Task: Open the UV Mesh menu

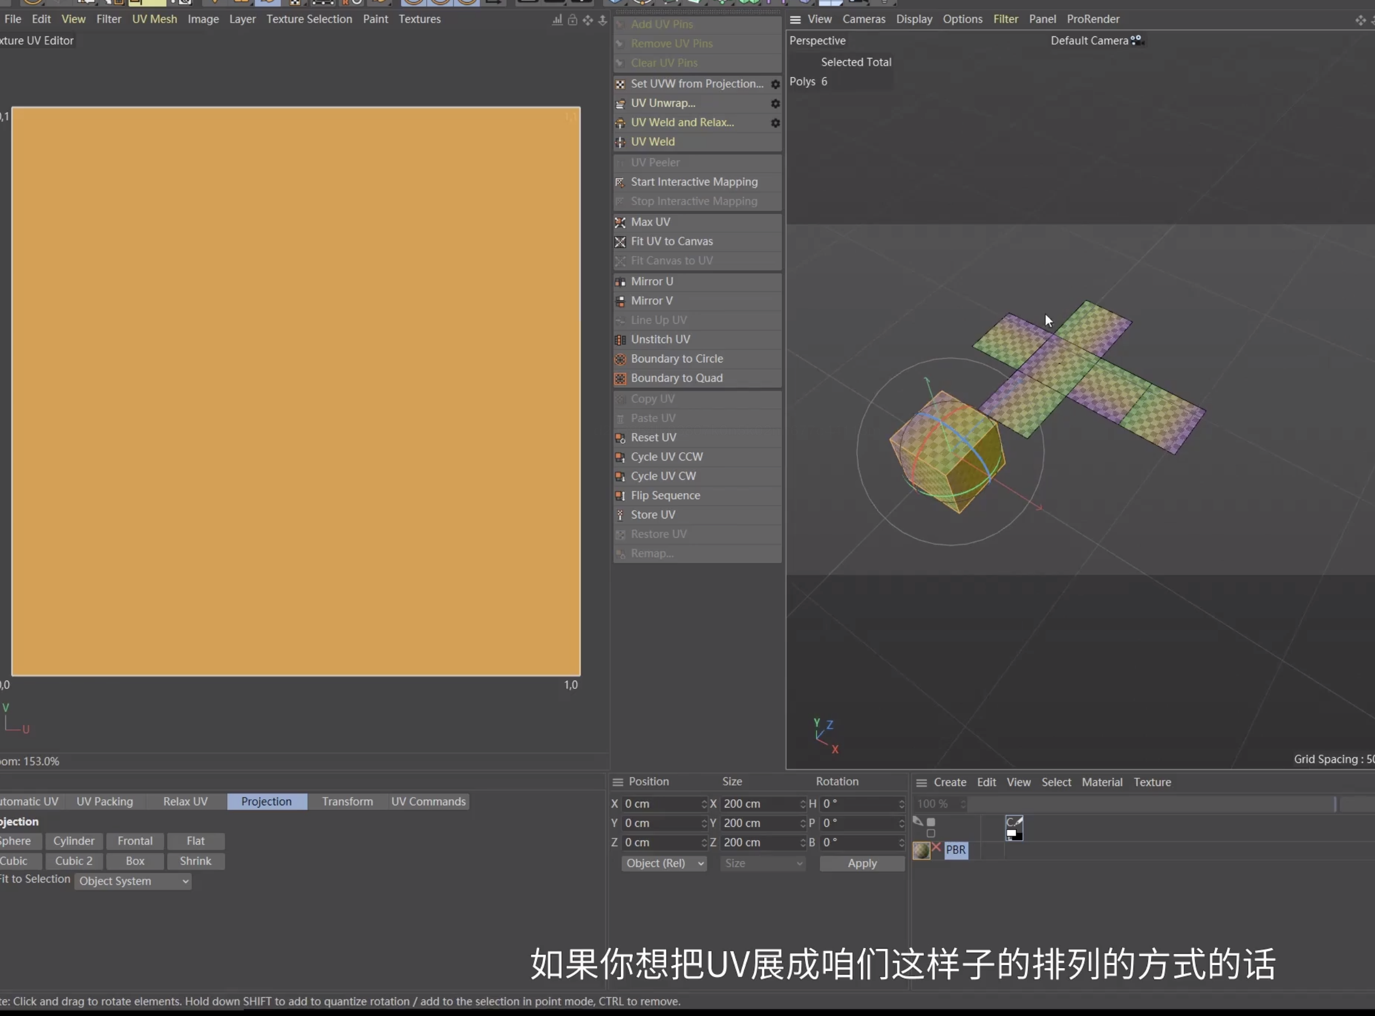Action: 154,19
